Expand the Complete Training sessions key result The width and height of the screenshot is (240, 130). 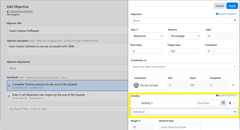(9, 86)
